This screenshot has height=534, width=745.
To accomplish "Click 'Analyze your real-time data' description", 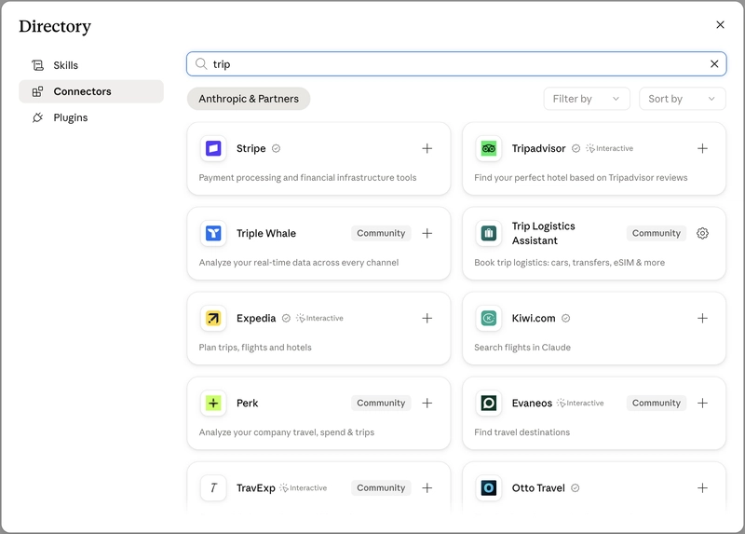I will tap(298, 263).
